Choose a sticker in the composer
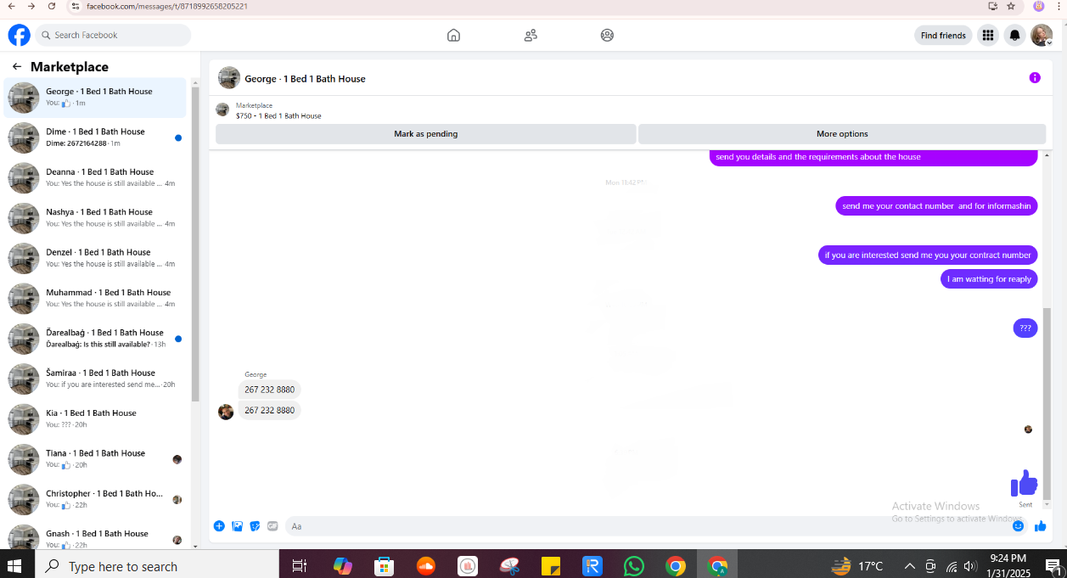This screenshot has width=1067, height=578. (x=255, y=526)
